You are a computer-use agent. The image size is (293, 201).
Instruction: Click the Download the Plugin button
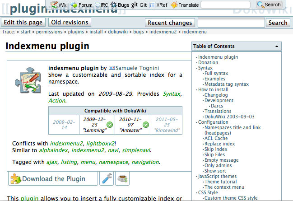(x=53, y=178)
